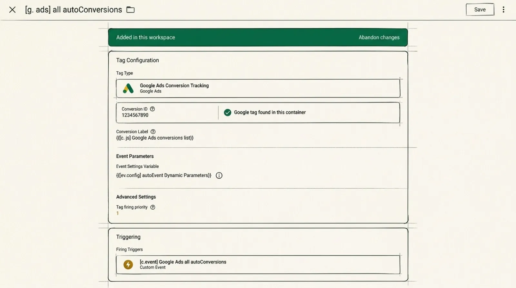The image size is (516, 288).
Task: Click the 'Added in this workspace' banner text
Action: tap(145, 37)
